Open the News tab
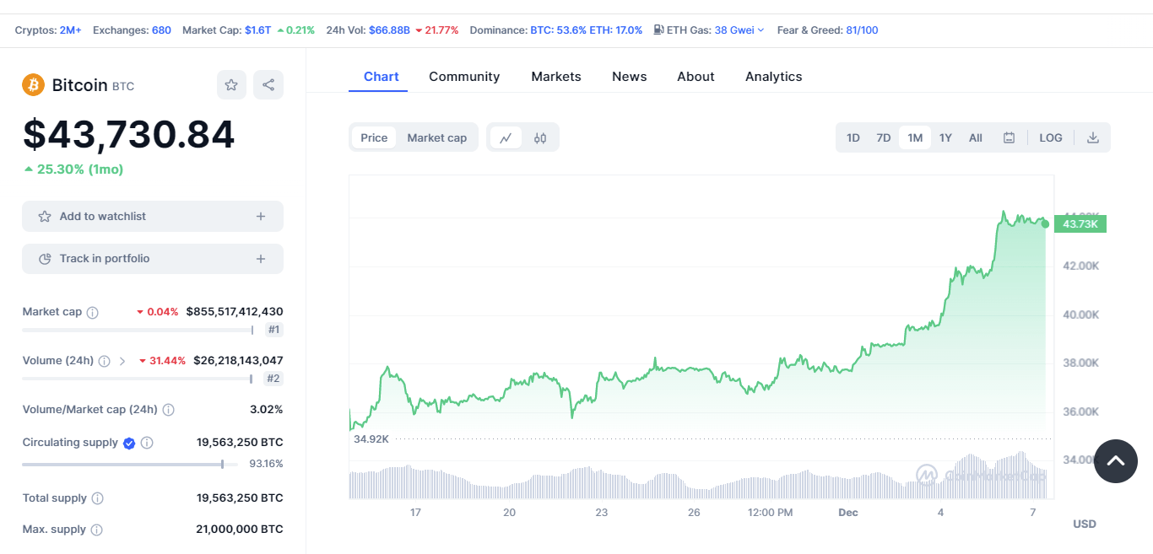Viewport: 1153px width, 554px height. [630, 77]
